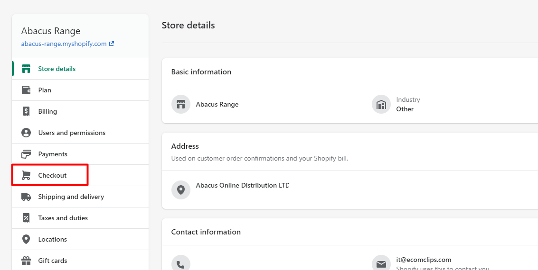Click the Store details page heading
538x270 pixels.
point(189,25)
